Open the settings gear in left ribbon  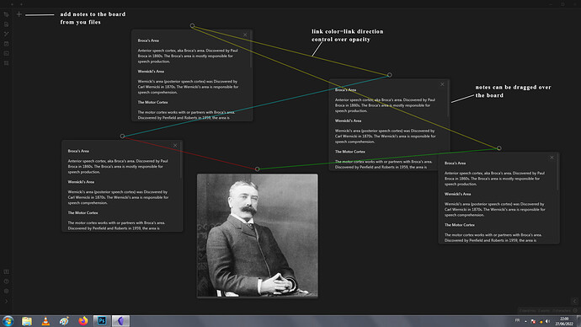coord(6,291)
